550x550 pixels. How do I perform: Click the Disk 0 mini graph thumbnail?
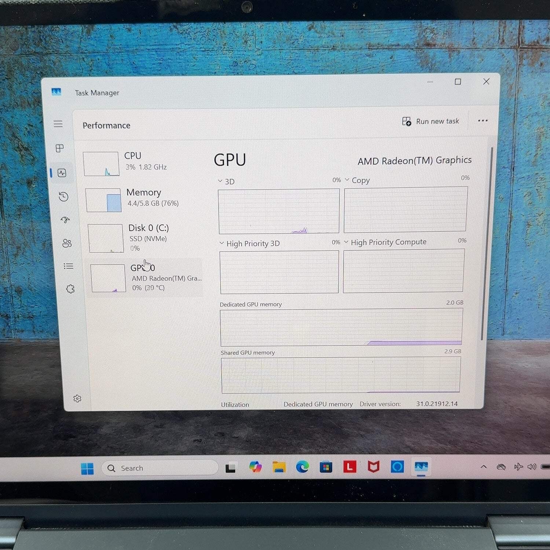coord(106,238)
